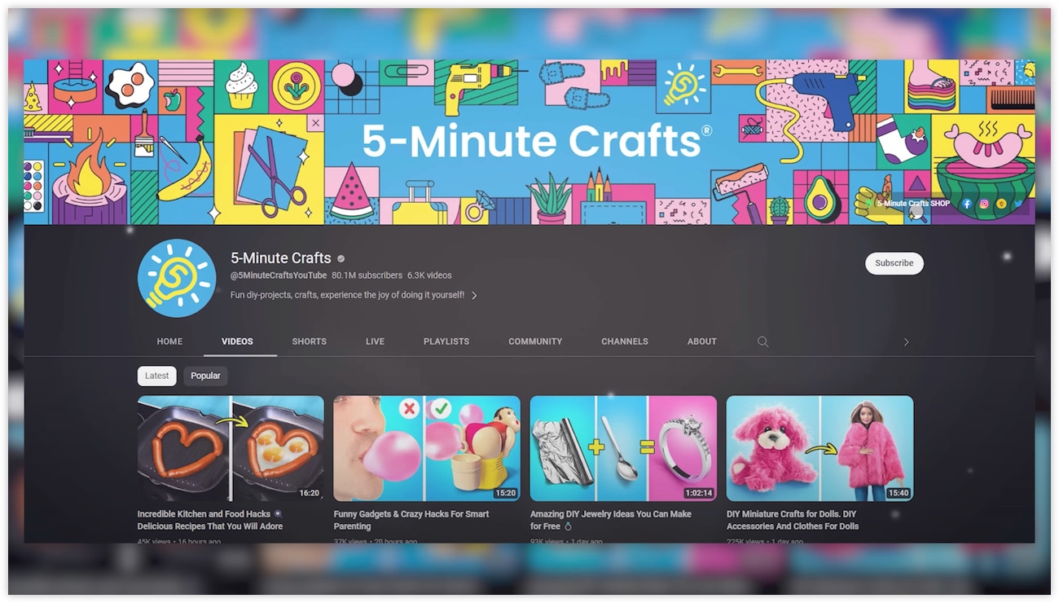Viewport: 1059px width, 603px height.
Task: Open the DIY Jewelry ring video thumbnail
Action: coord(623,448)
